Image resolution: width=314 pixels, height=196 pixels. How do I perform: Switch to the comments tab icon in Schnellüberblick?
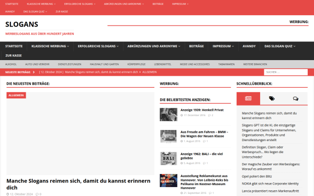coord(296,98)
